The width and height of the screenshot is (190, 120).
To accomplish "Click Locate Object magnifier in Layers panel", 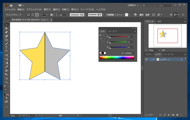I will (164, 115).
